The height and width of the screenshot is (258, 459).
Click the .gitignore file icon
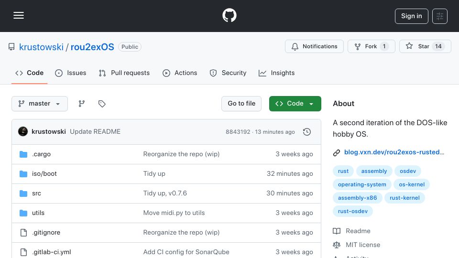pos(23,233)
